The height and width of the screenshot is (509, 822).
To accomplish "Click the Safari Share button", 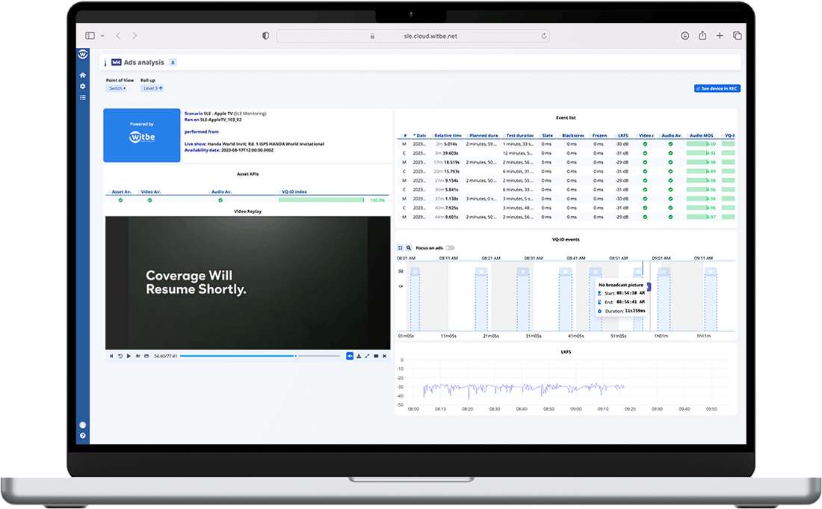I will click(702, 35).
